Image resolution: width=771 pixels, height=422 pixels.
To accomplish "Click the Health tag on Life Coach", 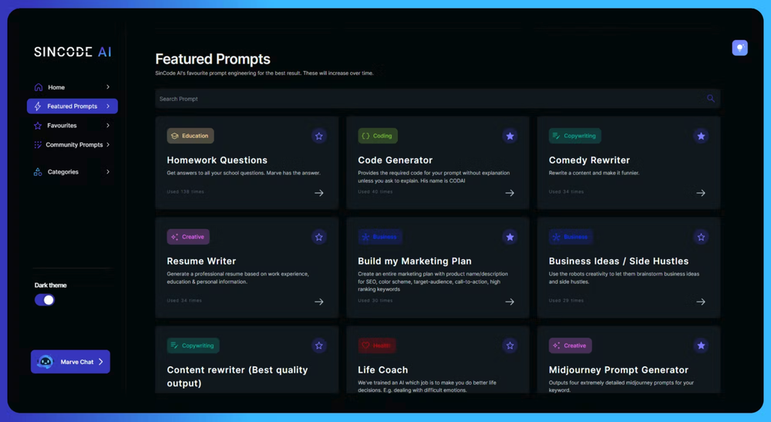I will [377, 346].
